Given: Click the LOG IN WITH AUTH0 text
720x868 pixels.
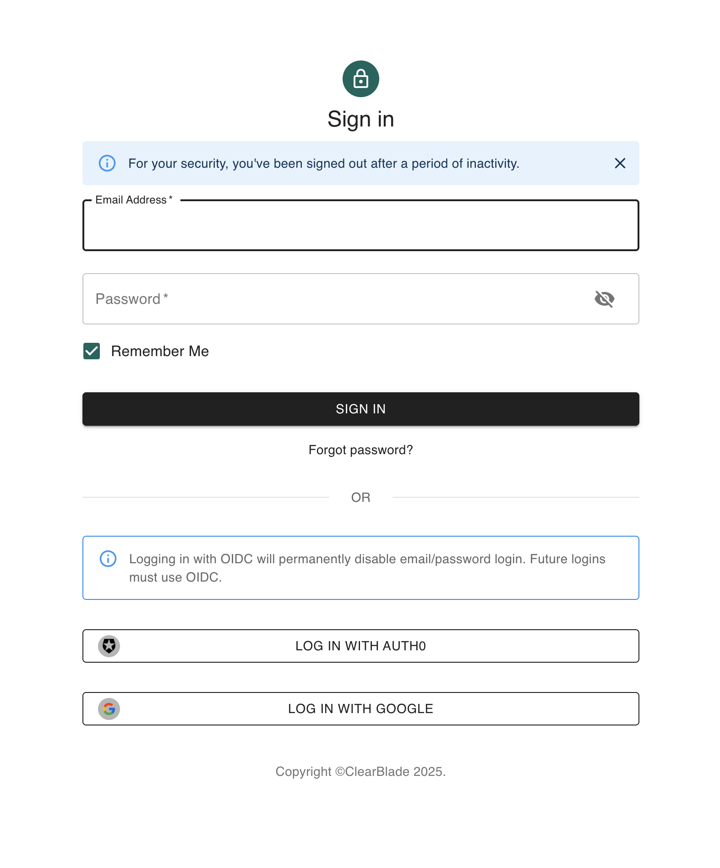Looking at the screenshot, I should pos(360,646).
